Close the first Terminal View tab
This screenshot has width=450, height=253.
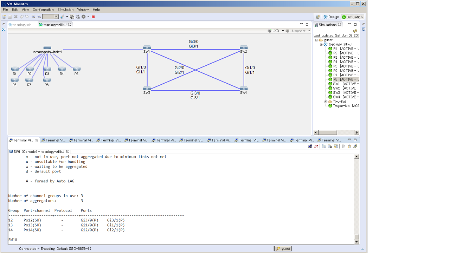pyautogui.click(x=37, y=140)
